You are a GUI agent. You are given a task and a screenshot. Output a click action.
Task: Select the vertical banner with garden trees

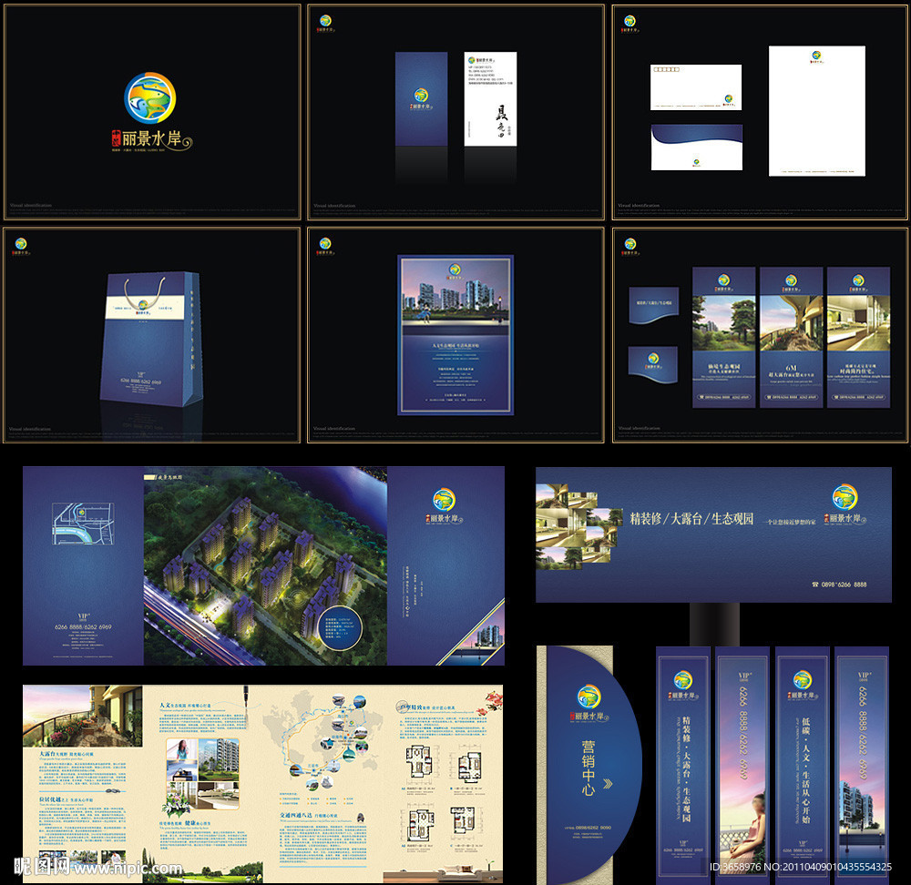[x=724, y=338]
